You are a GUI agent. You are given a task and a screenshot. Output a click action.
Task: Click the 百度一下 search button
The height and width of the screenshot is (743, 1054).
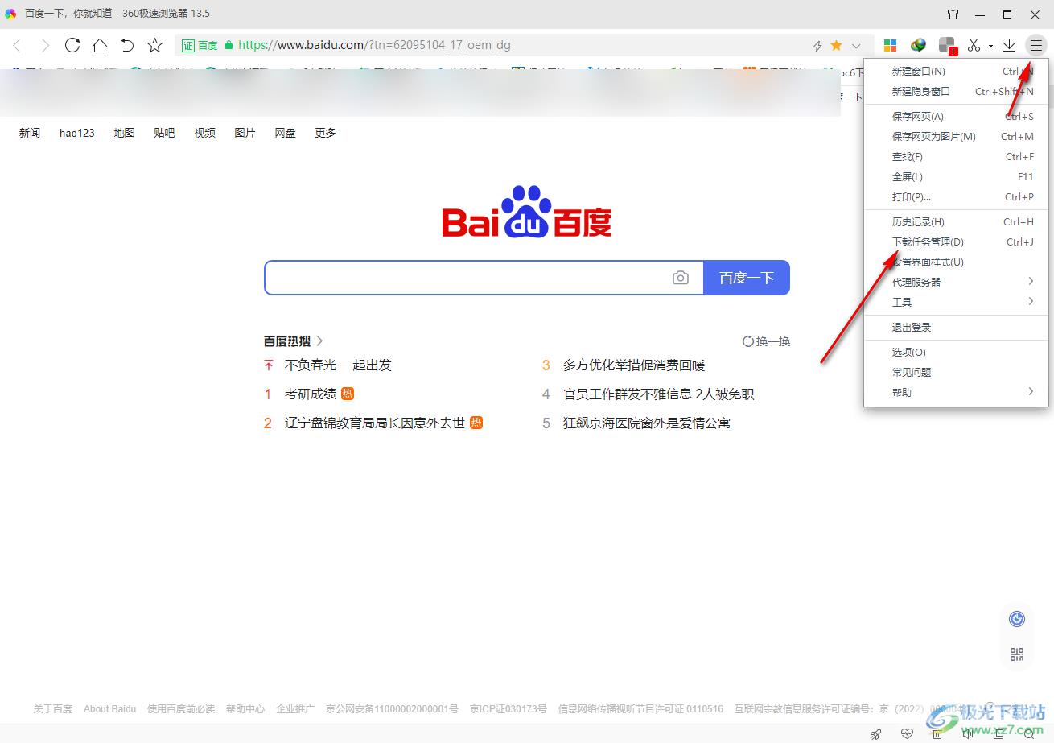click(747, 278)
